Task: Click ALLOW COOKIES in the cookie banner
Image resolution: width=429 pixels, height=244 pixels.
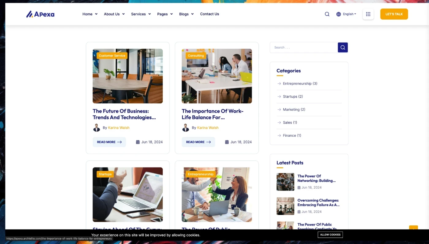Action: tap(330, 235)
